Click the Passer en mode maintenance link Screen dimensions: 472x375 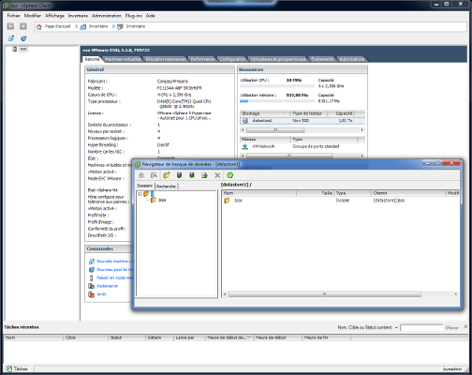(x=114, y=277)
